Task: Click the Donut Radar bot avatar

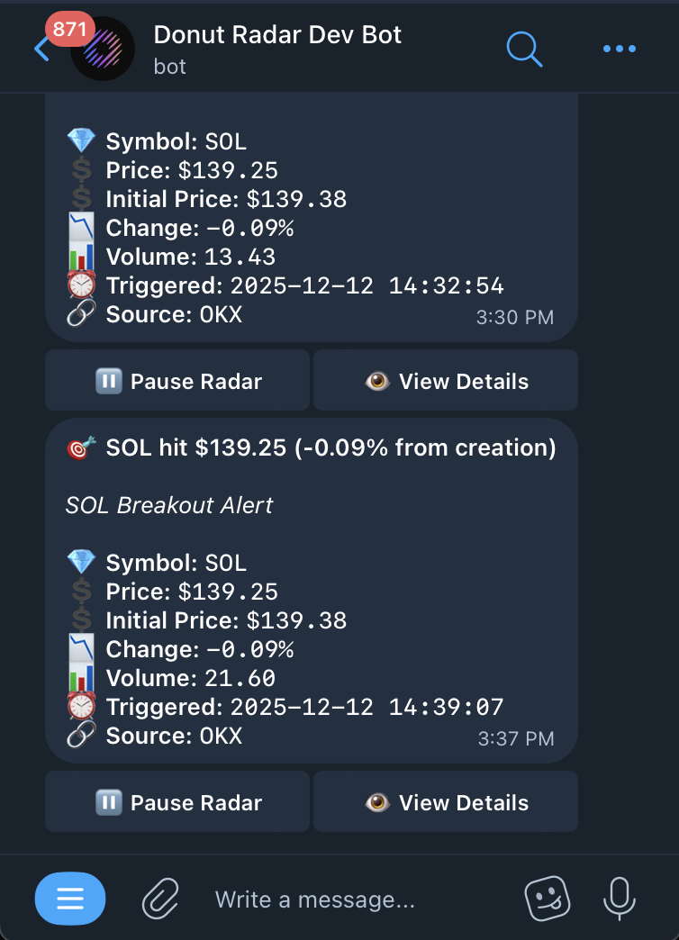Action: point(103,50)
